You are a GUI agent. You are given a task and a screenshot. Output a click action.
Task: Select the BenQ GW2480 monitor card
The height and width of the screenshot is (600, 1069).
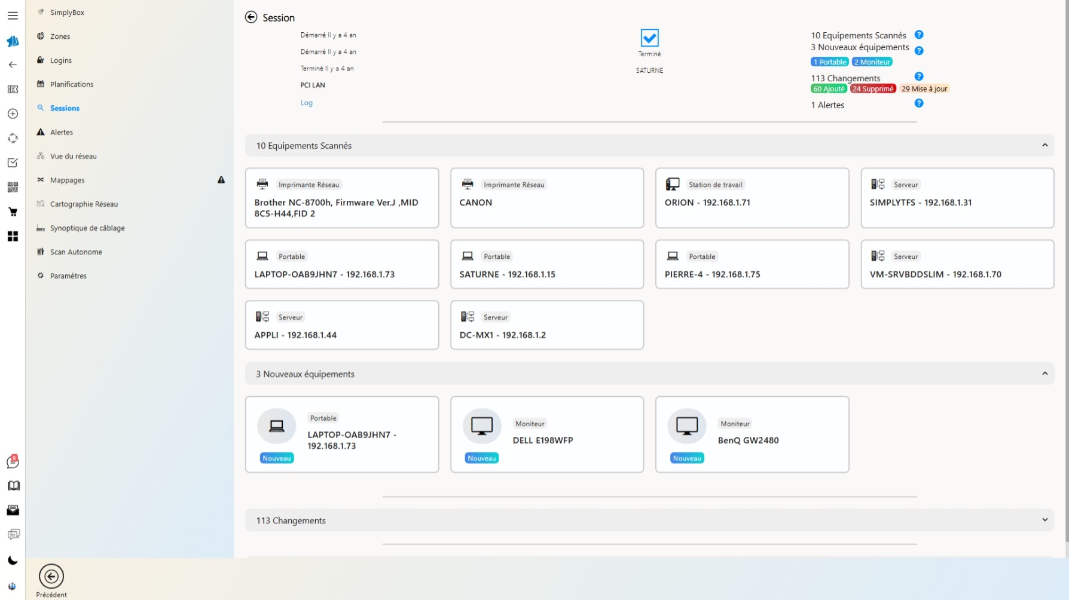[x=752, y=434]
